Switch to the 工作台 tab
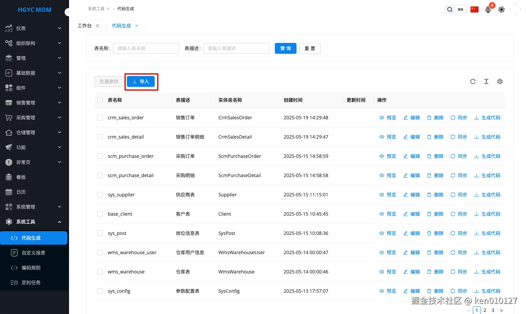This screenshot has width=526, height=314. tap(85, 26)
